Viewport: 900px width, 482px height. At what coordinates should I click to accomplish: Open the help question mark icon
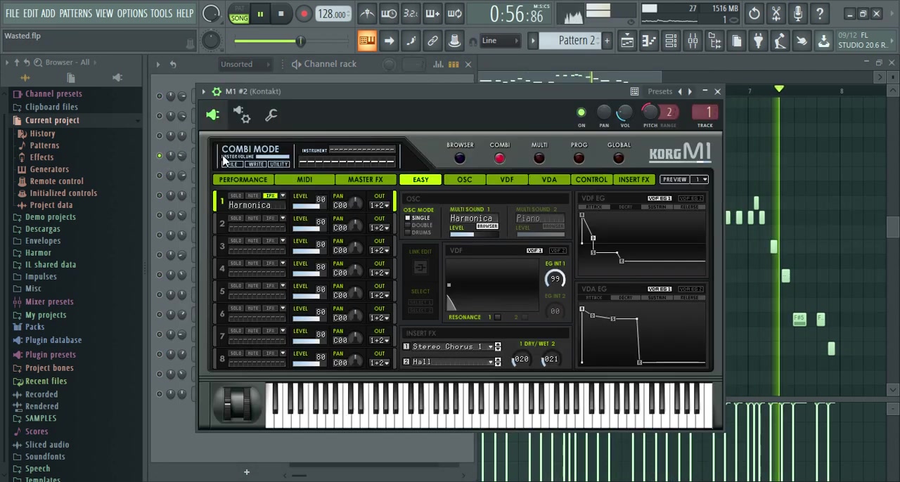[x=820, y=13]
